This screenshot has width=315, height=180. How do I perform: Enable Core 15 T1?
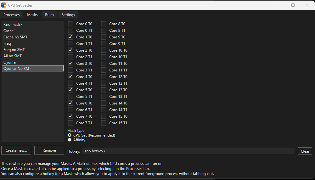tap(104, 123)
